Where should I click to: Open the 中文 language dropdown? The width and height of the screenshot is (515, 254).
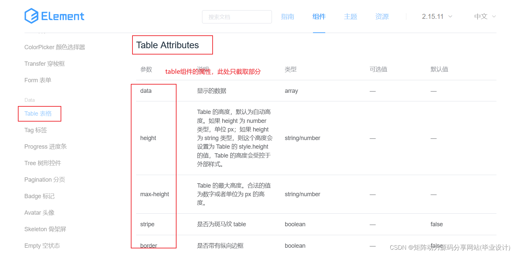pyautogui.click(x=481, y=17)
